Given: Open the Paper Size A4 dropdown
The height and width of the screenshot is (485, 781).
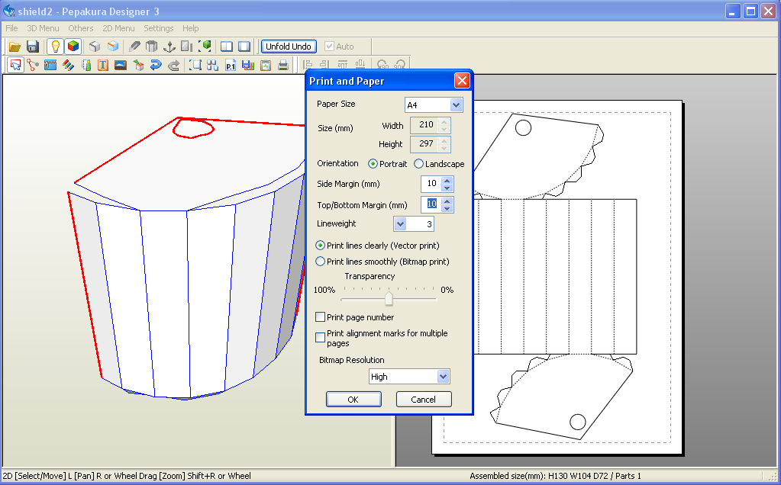Looking at the screenshot, I should click(x=456, y=105).
